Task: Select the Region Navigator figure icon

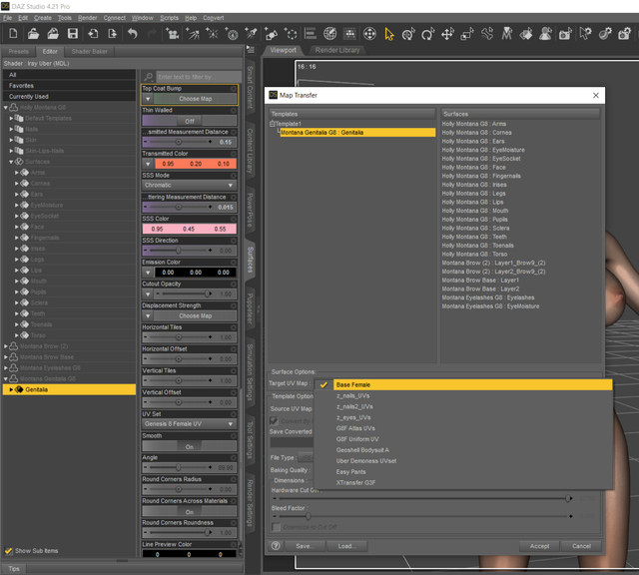Action: (545, 34)
